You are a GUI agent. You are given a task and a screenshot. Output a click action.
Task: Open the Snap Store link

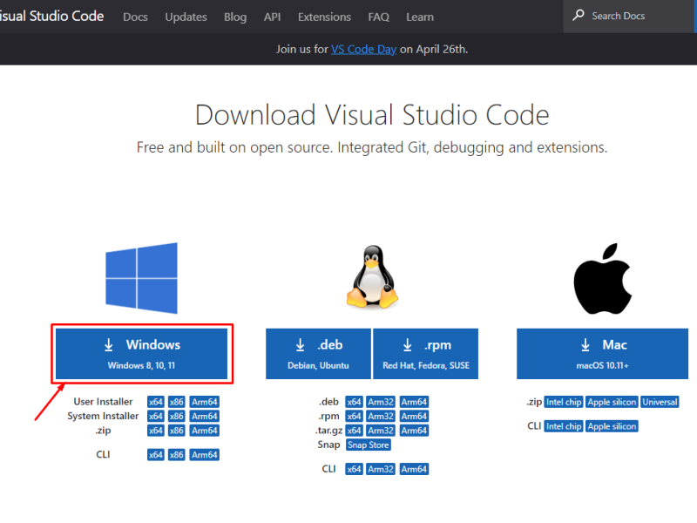pos(368,445)
